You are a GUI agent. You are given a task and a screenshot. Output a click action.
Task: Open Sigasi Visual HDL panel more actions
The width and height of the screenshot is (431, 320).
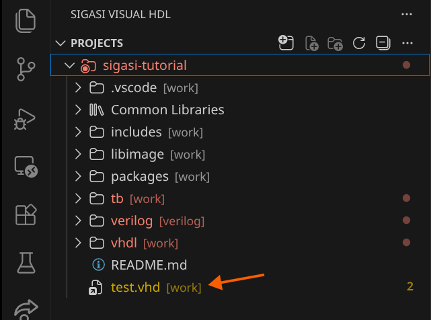[x=406, y=13]
